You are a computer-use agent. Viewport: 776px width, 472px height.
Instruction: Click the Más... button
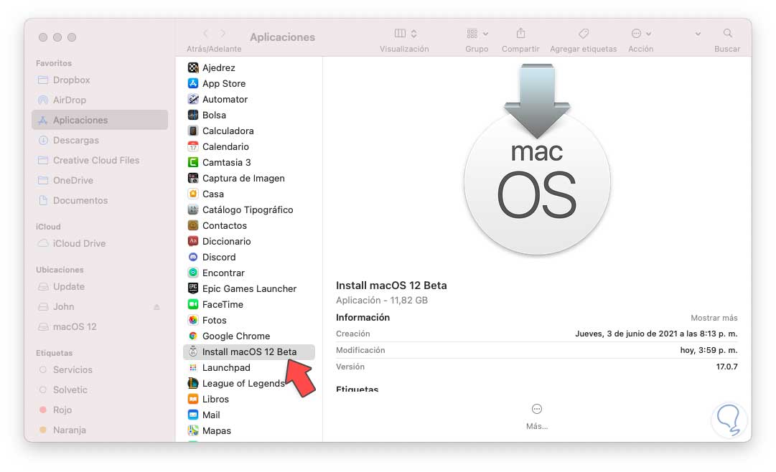pos(537,416)
